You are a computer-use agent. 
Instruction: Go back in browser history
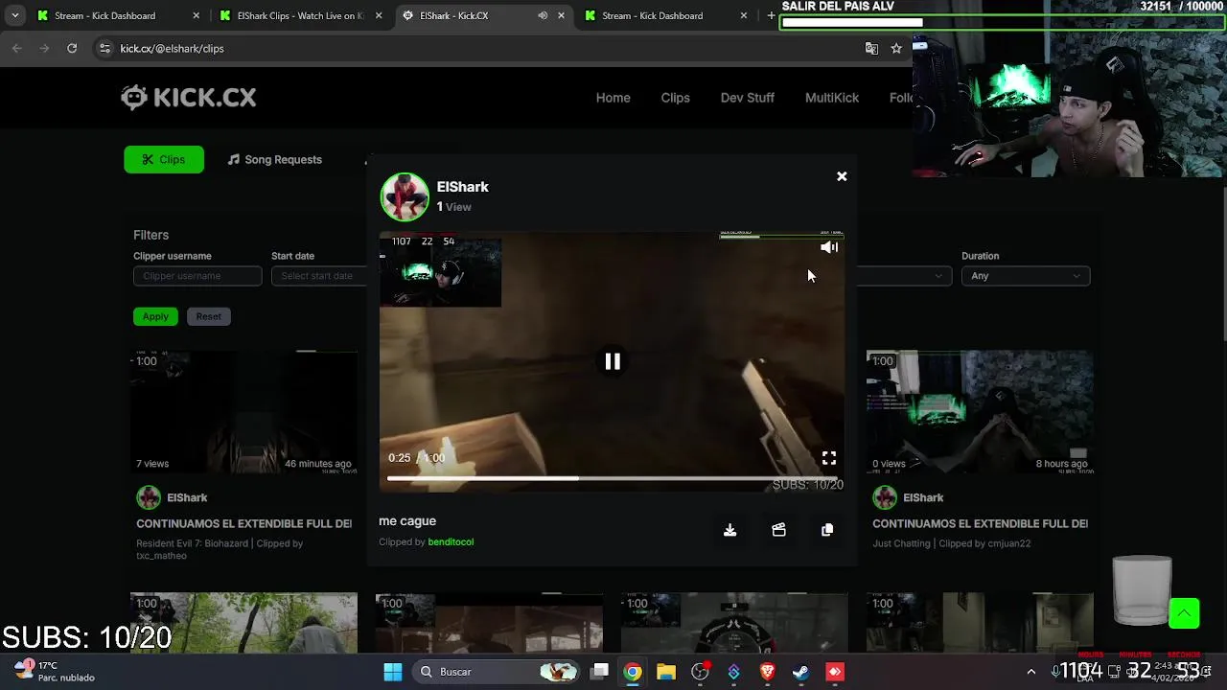pos(17,48)
